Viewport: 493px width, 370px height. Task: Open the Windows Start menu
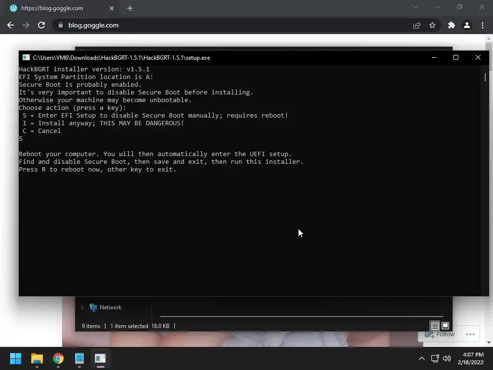click(15, 358)
